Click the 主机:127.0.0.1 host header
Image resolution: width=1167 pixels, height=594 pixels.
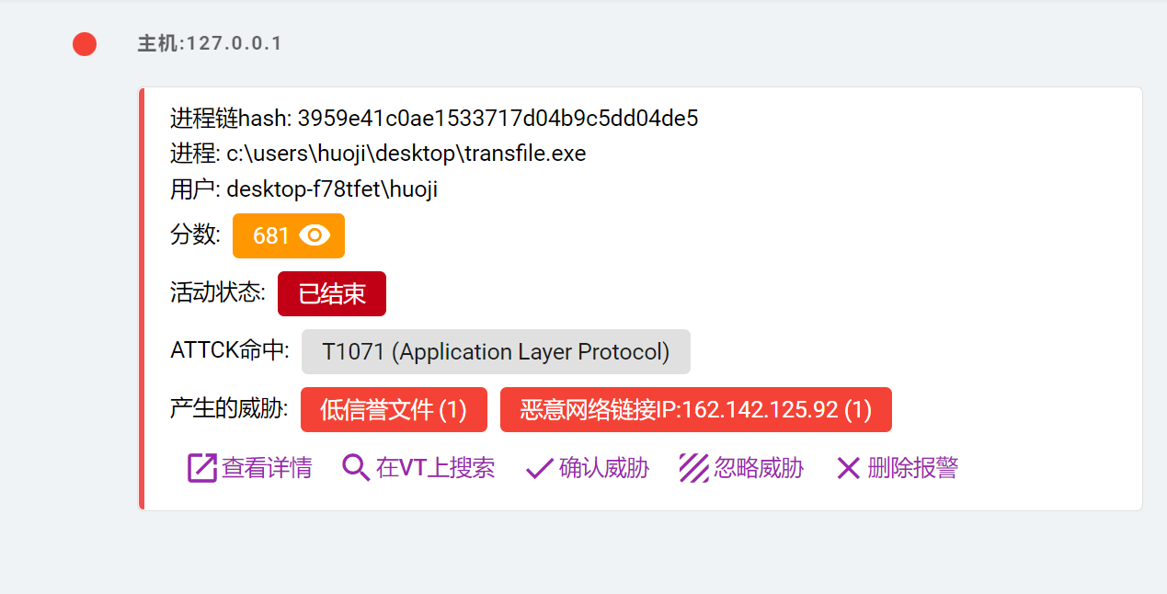[x=210, y=43]
